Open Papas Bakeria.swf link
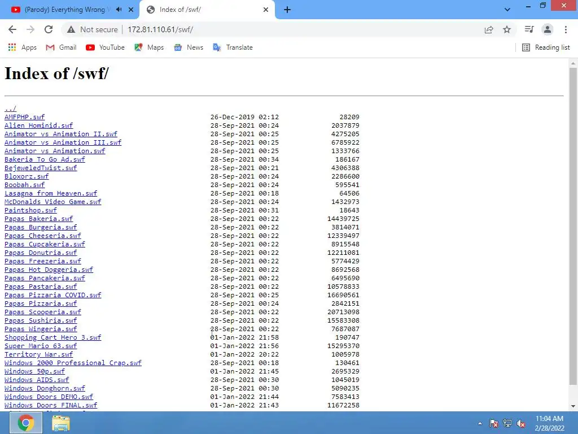Viewport: 578px width, 434px height. [x=39, y=219]
